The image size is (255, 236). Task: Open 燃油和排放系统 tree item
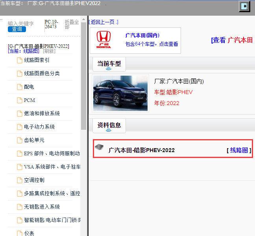click(42, 114)
